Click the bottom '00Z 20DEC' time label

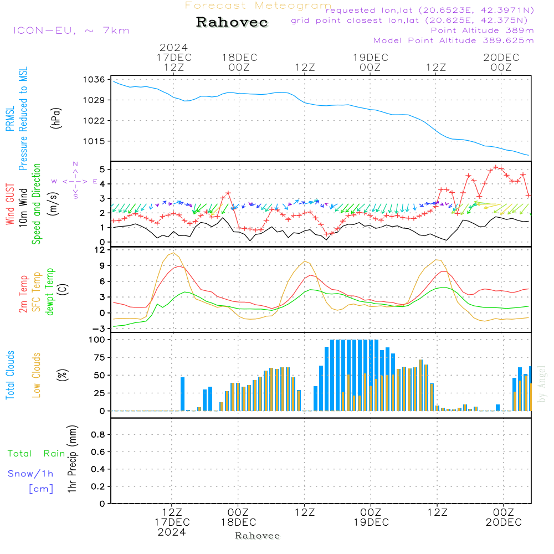pos(504,517)
